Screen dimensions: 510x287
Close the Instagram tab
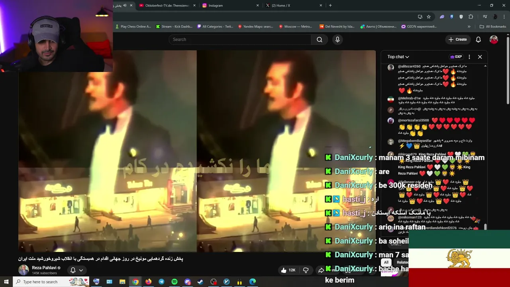[x=257, y=6]
